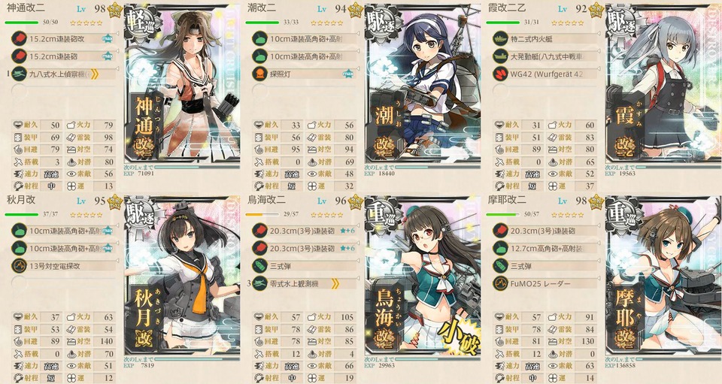Click the yellow chevron on 九八式水上偵察機
This screenshot has width=722, height=384.
click(95, 74)
